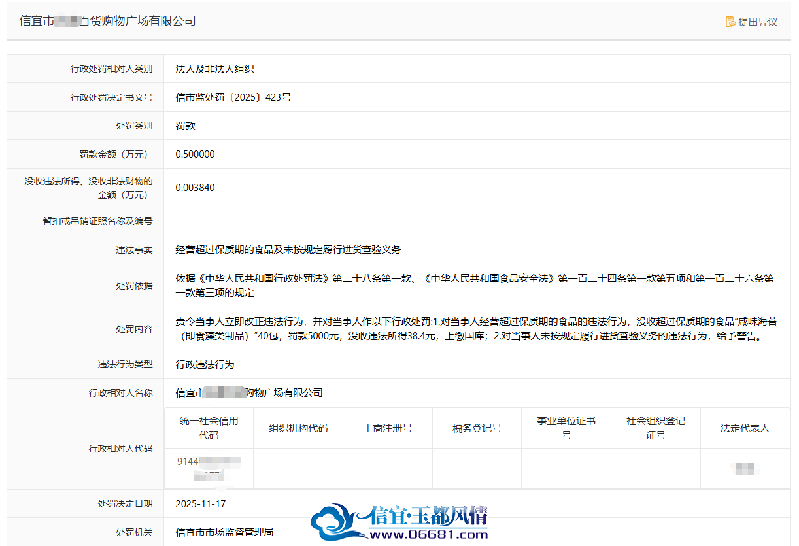Select the text 经营超过保质期的食品及未按规定履行进货查验义务
The width and height of the screenshot is (799, 546).
tap(288, 250)
